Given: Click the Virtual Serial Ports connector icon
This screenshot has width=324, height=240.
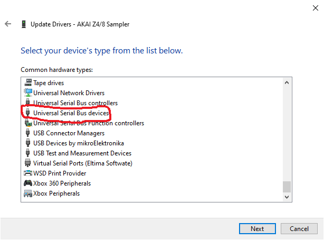Looking at the screenshot, I should [x=27, y=163].
